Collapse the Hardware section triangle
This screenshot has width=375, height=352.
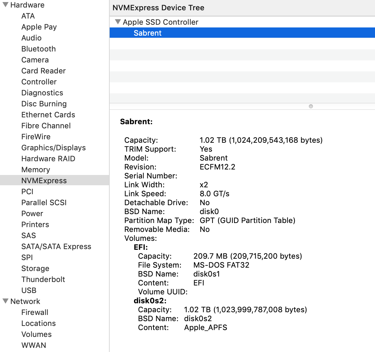pos(5,4)
